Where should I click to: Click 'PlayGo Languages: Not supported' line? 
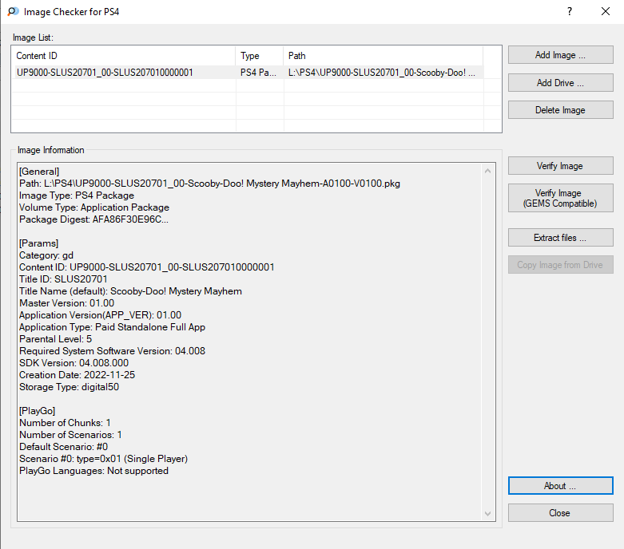93,470
